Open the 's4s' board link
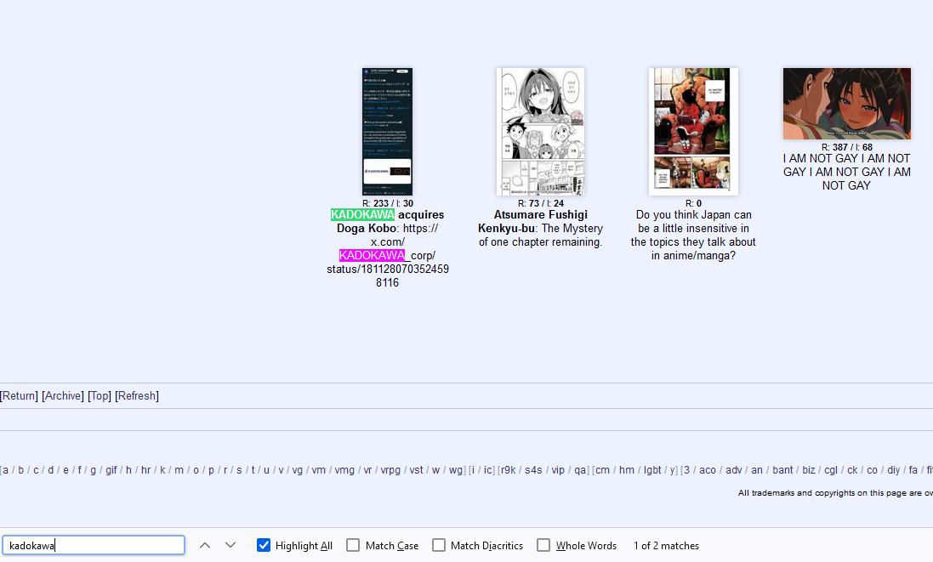Viewport: 933px width, 562px height. point(533,470)
